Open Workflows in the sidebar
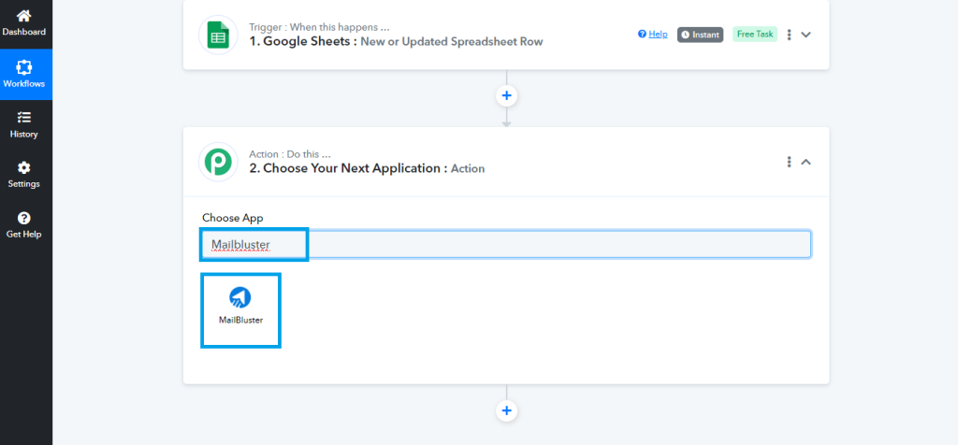This screenshot has height=445, width=958. (x=25, y=74)
